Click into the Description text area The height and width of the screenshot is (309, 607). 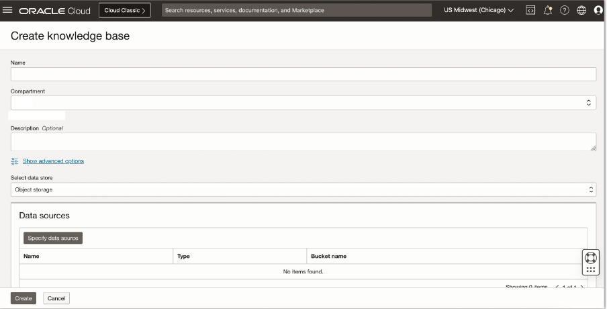point(303,141)
